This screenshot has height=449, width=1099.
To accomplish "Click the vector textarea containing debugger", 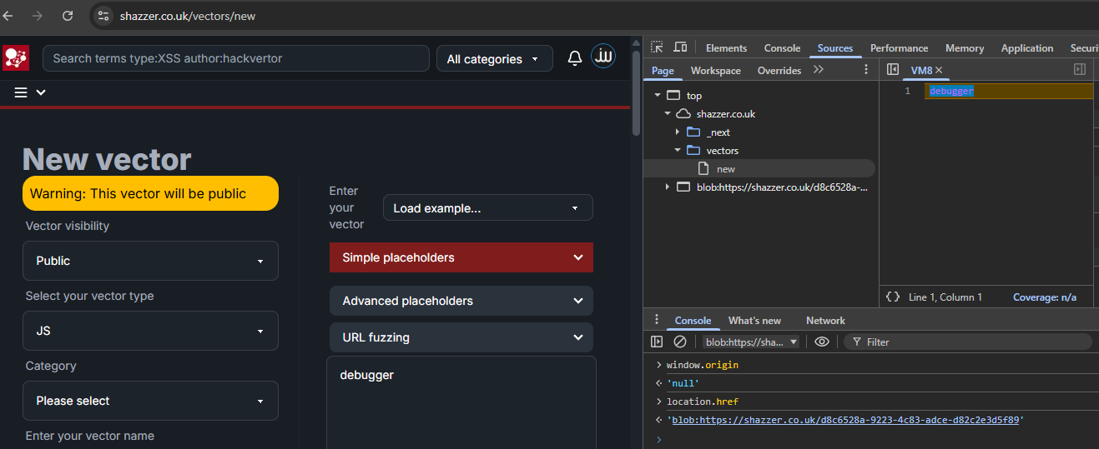I will click(461, 403).
